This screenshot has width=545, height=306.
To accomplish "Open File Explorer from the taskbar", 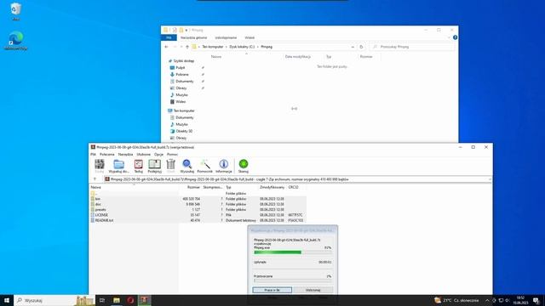I will coord(117,300).
